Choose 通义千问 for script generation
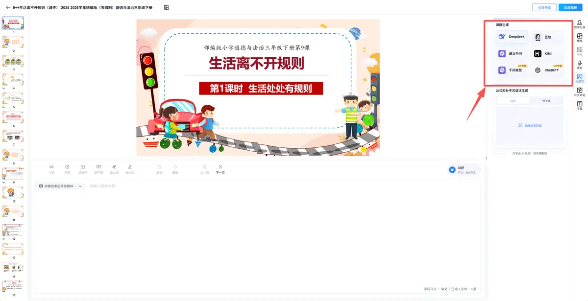Image resolution: width=588 pixels, height=301 pixels. 512,54
